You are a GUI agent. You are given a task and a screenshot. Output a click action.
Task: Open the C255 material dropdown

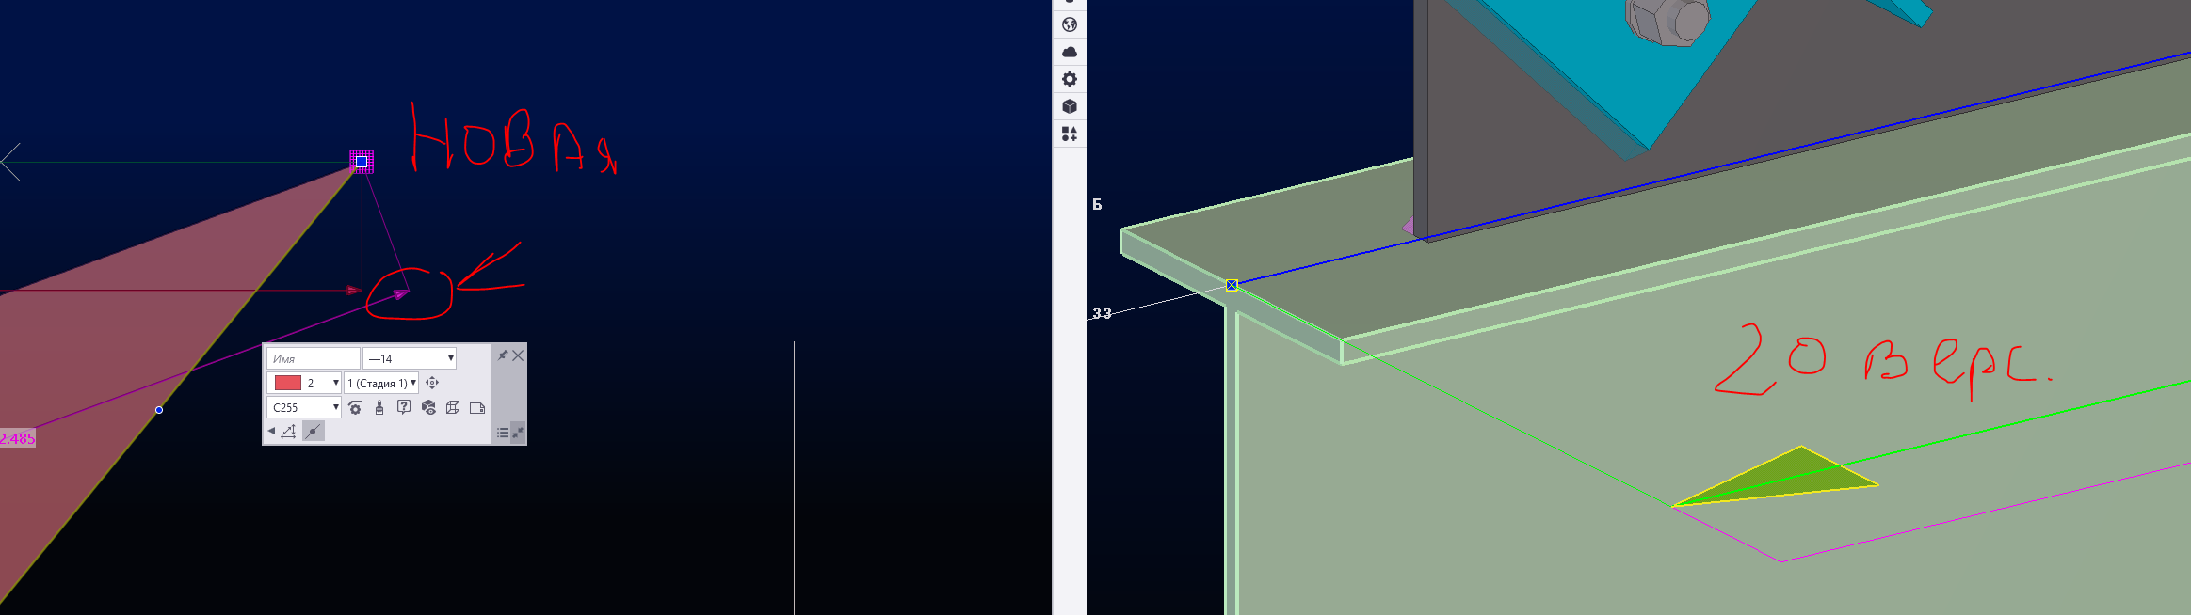304,407
